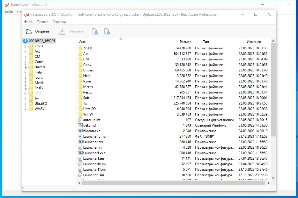Click the Extract download-arrow icon
Screen dimensions: 298x198
pyautogui.click(x=62, y=31)
